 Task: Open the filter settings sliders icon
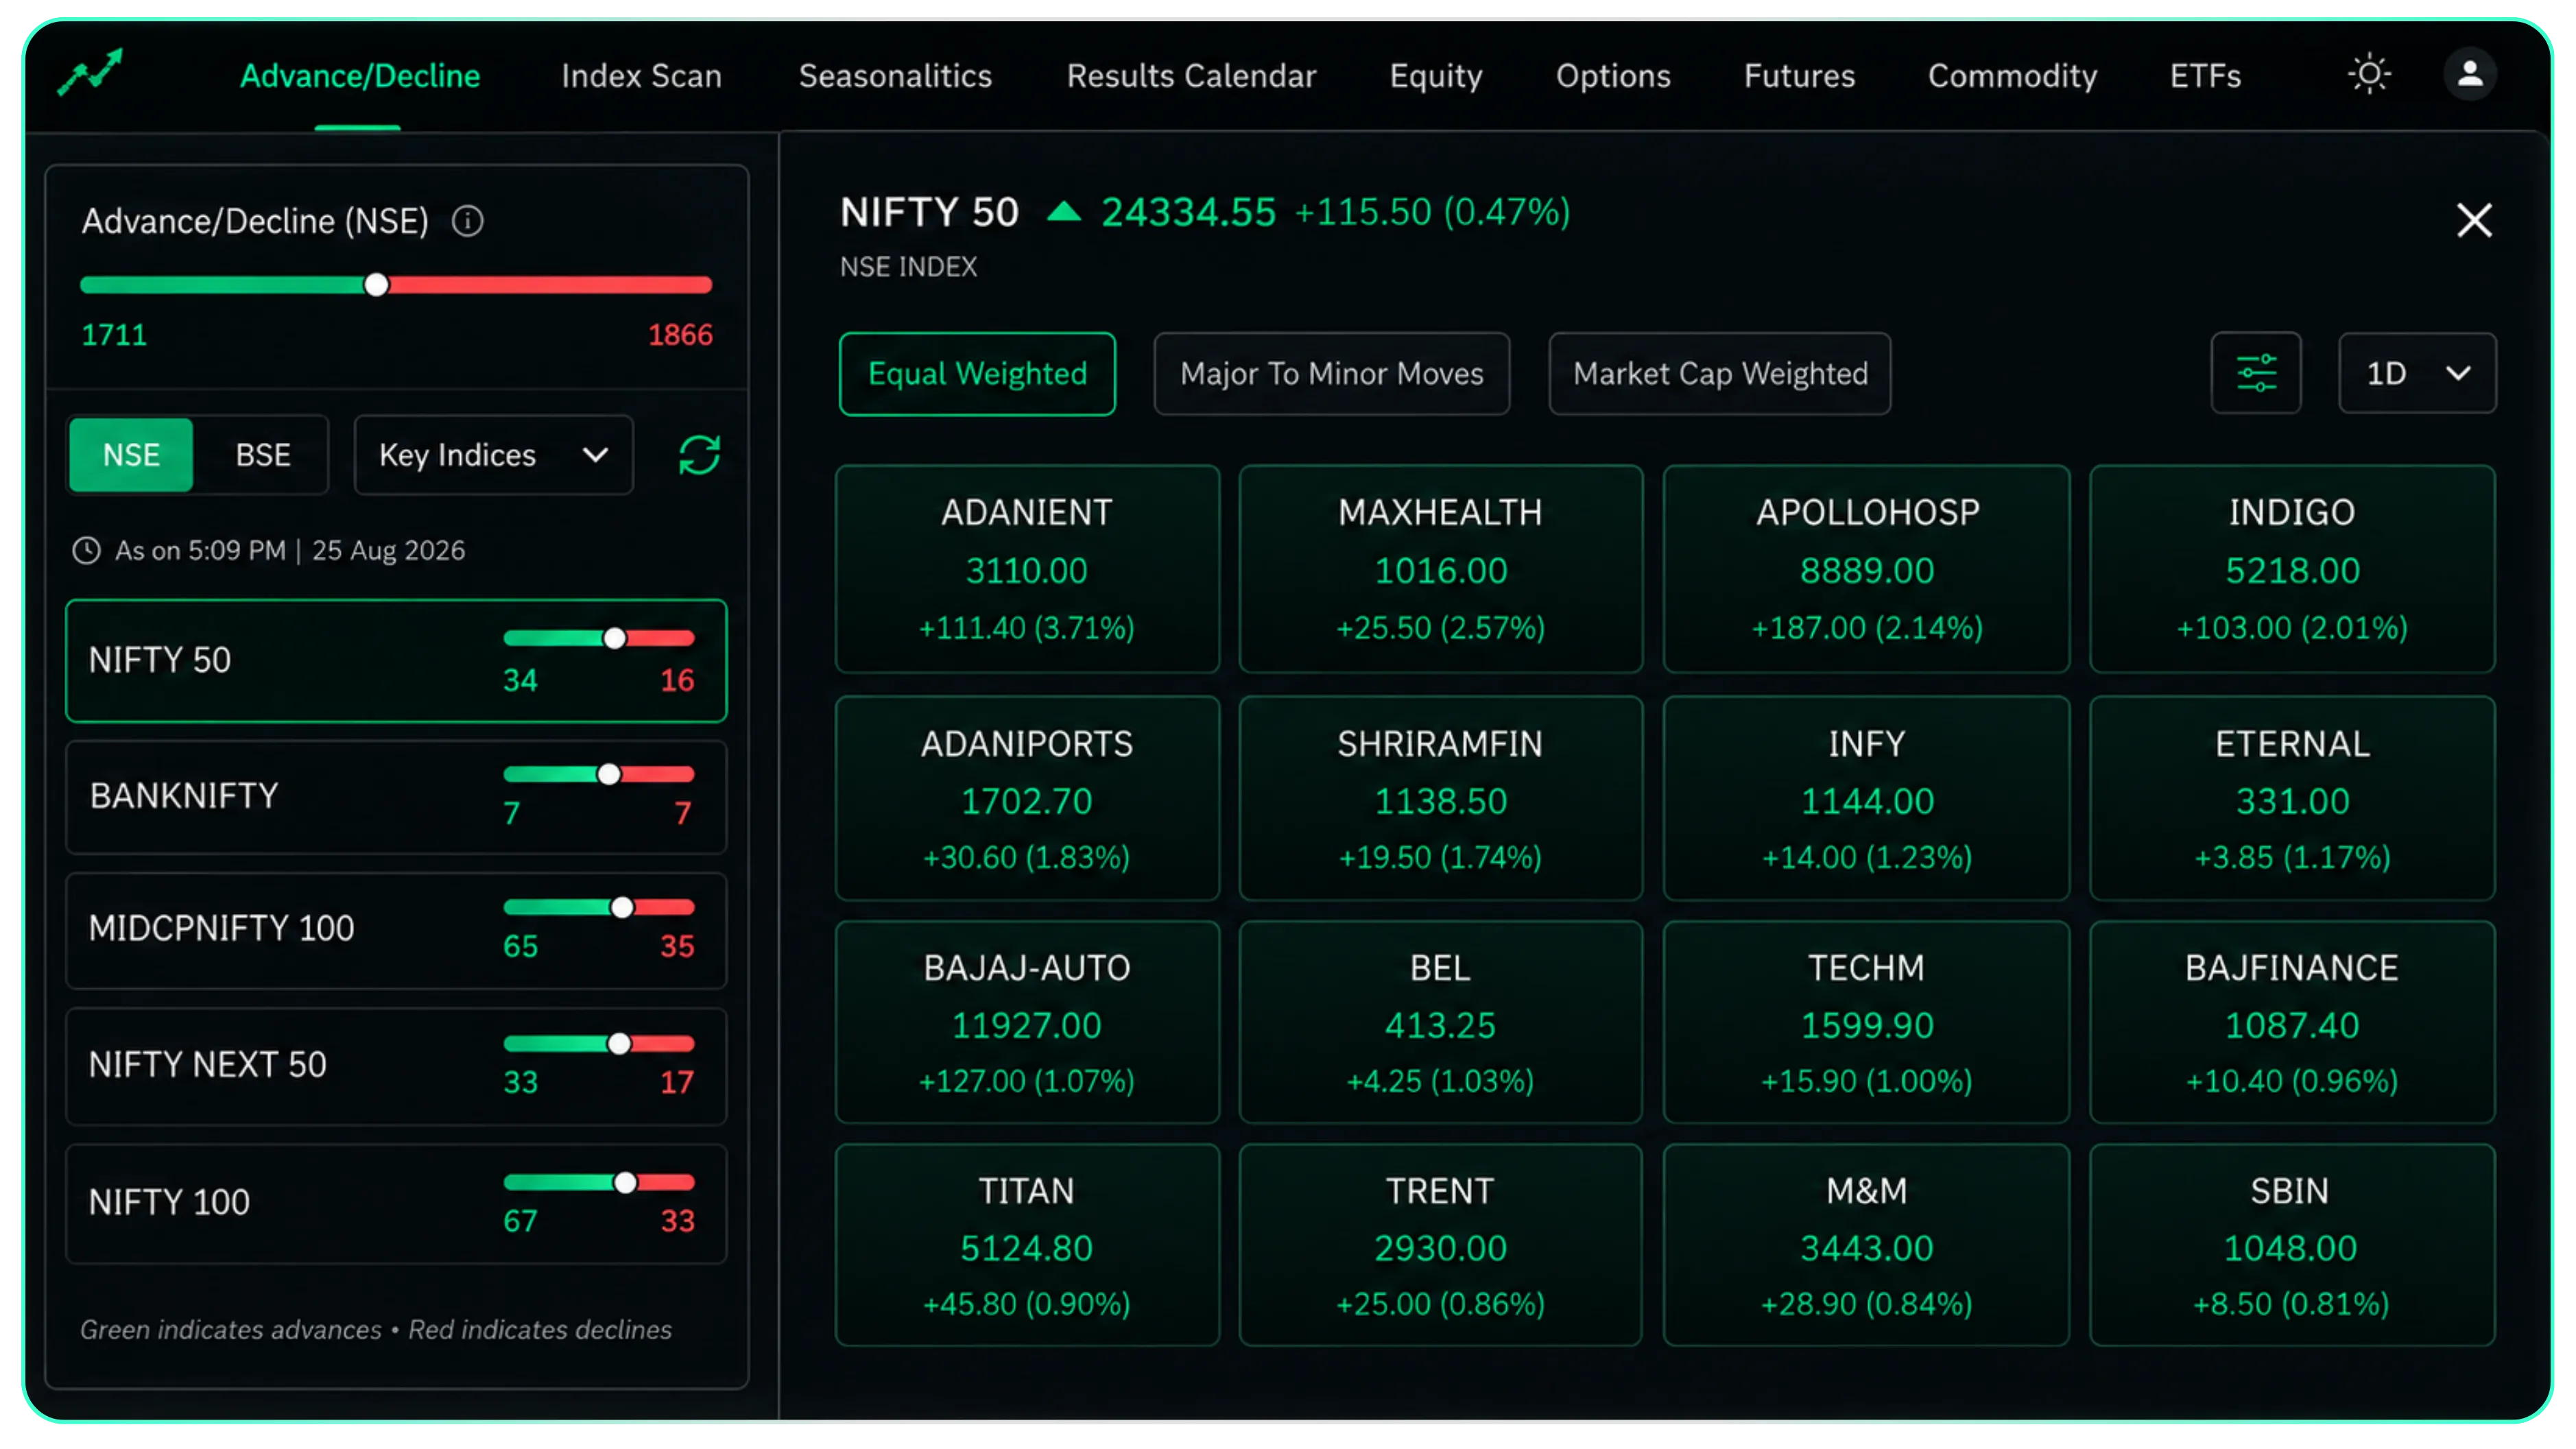point(2256,373)
